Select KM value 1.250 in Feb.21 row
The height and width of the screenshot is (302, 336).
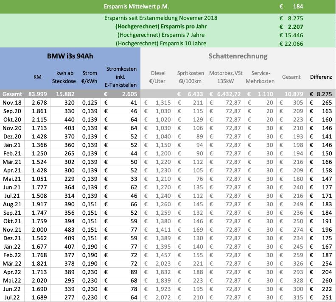[x=39, y=154]
